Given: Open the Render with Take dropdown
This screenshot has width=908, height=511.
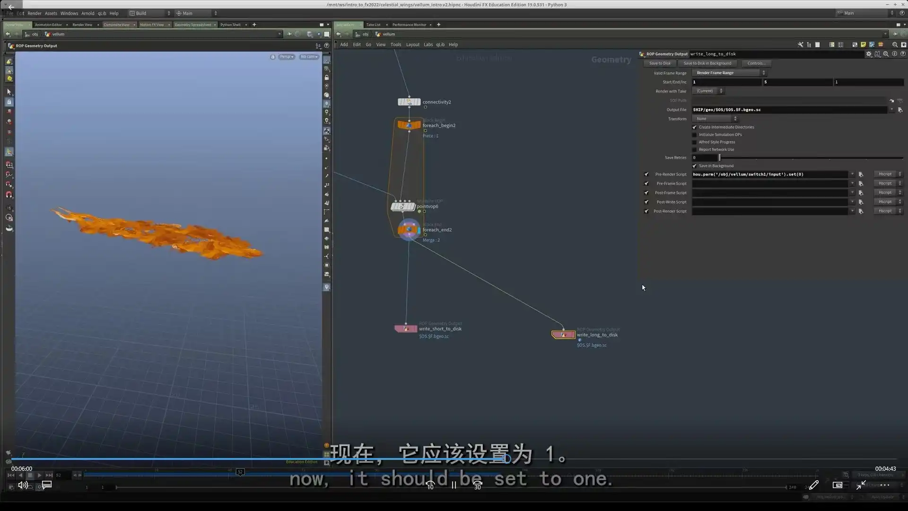Looking at the screenshot, I should pos(708,91).
